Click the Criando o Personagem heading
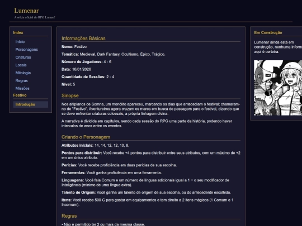 pyautogui.click(x=86, y=137)
